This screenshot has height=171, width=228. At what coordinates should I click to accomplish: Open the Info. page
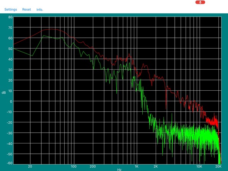point(40,10)
